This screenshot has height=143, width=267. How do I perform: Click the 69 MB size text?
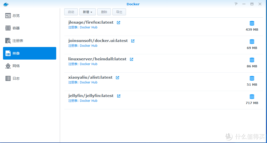click(x=252, y=48)
